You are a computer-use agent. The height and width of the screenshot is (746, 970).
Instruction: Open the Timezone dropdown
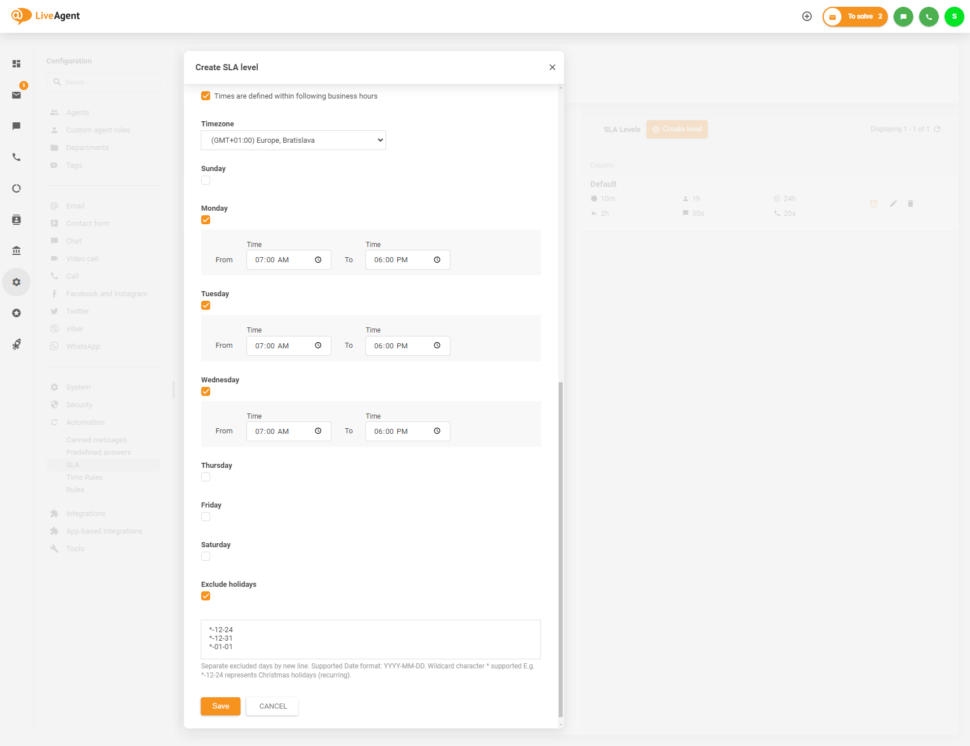tap(293, 140)
